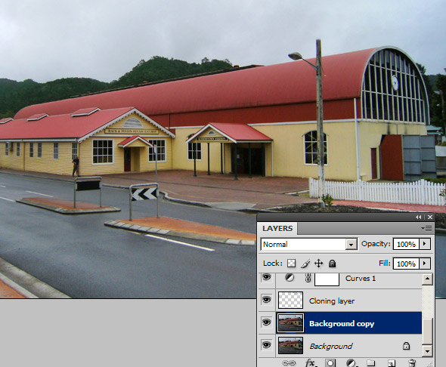
Task: Click the delete layer trash icon
Action: pyautogui.click(x=412, y=363)
